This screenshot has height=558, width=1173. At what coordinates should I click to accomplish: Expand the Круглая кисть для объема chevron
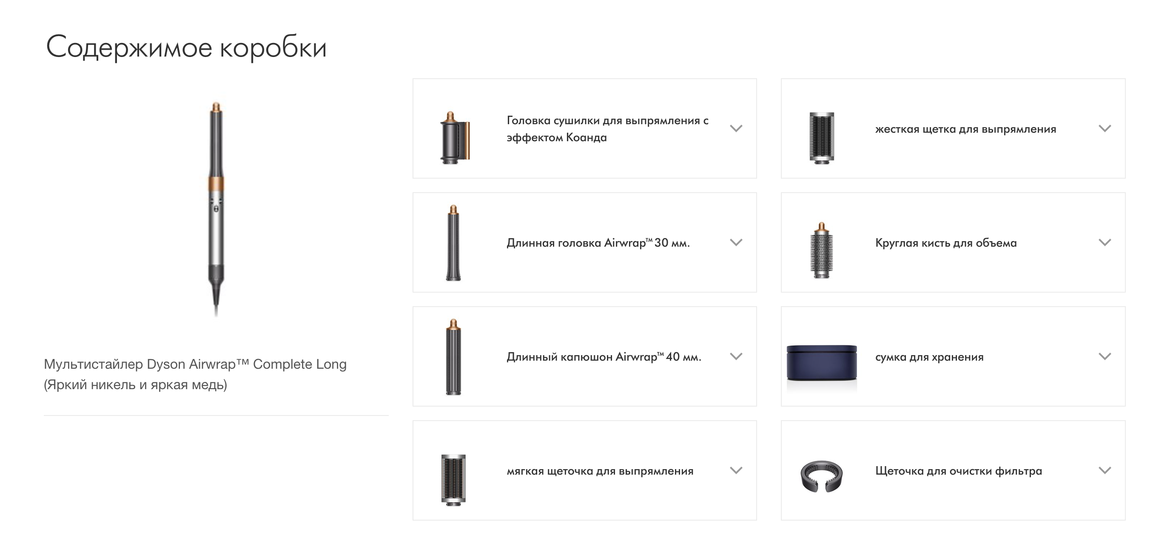tap(1105, 242)
